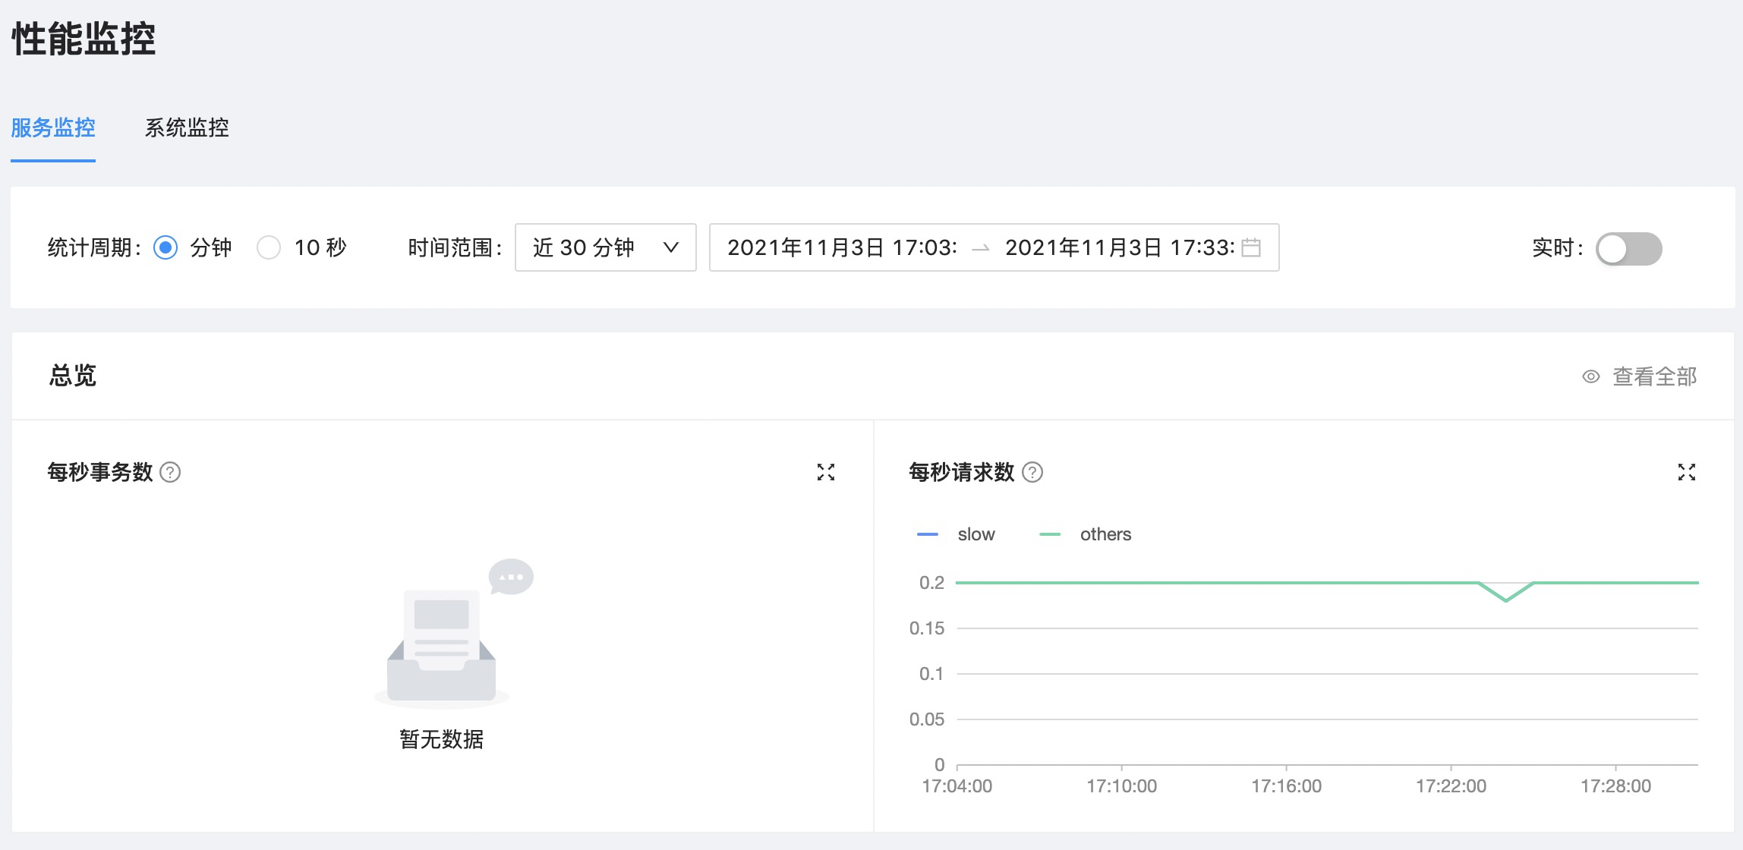Open the date range picker box

tap(993, 247)
